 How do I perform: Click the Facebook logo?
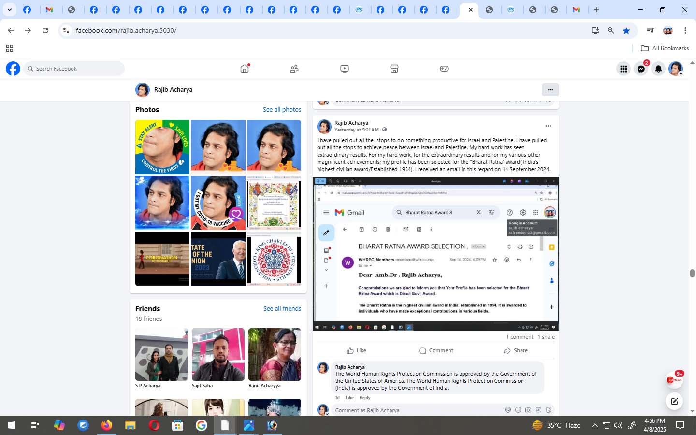[13, 69]
